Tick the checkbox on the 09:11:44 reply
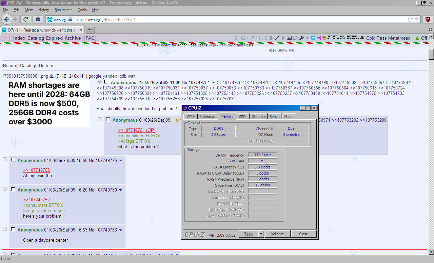The height and width of the screenshot is (263, 434). [108, 120]
